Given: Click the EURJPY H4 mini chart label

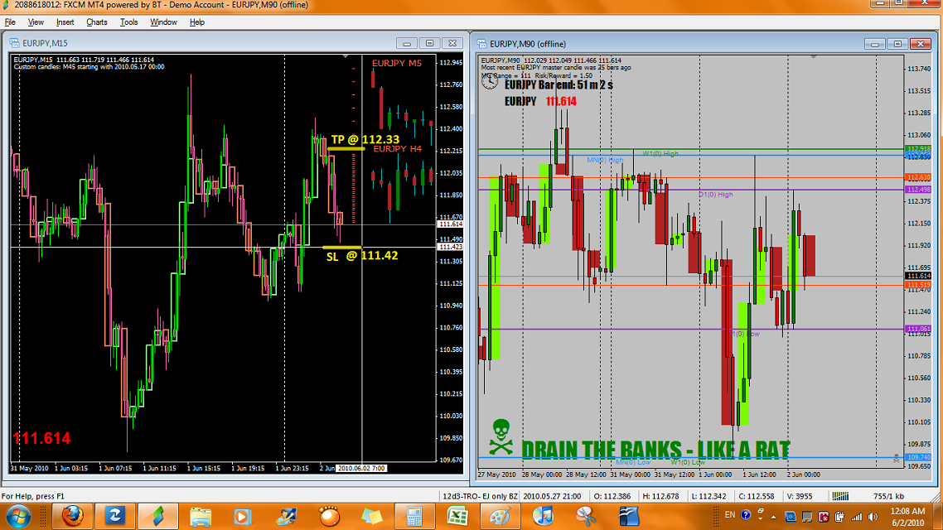Looking at the screenshot, I should coord(398,148).
